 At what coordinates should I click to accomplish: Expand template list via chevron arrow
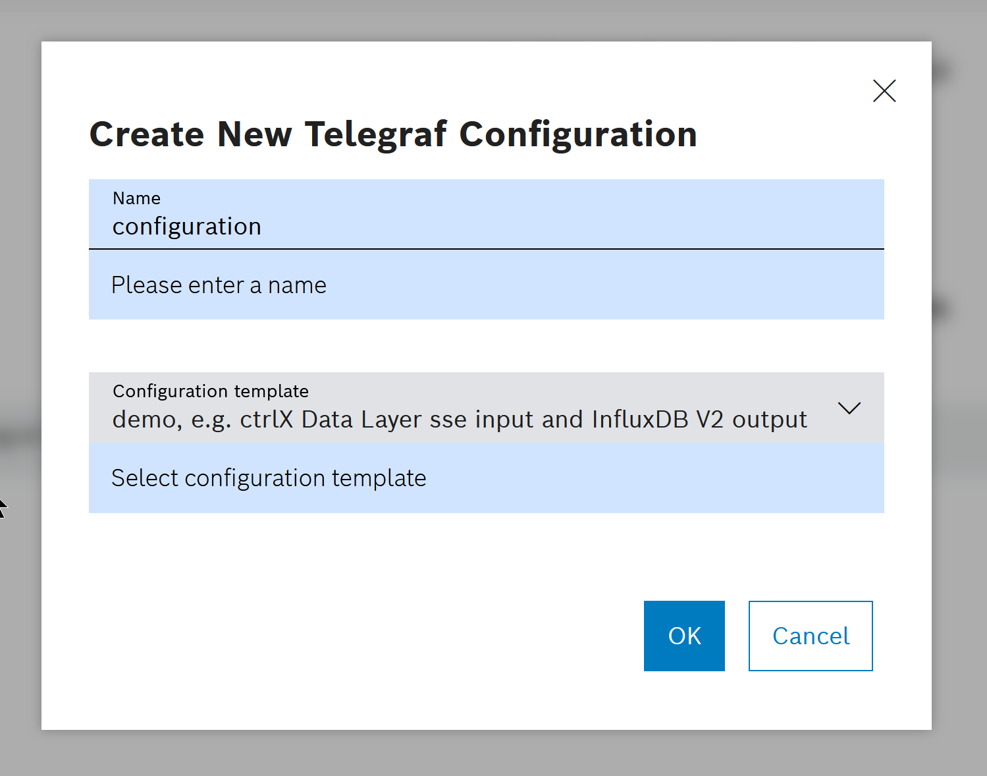pyautogui.click(x=849, y=408)
